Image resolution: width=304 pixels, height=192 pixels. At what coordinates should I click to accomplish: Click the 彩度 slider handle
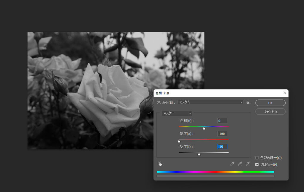pos(179,141)
